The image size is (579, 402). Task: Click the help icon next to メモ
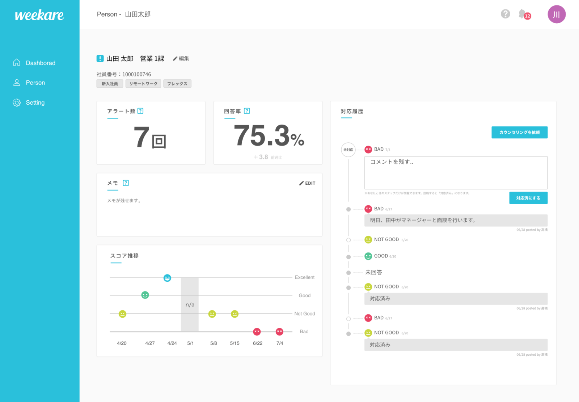click(x=126, y=183)
